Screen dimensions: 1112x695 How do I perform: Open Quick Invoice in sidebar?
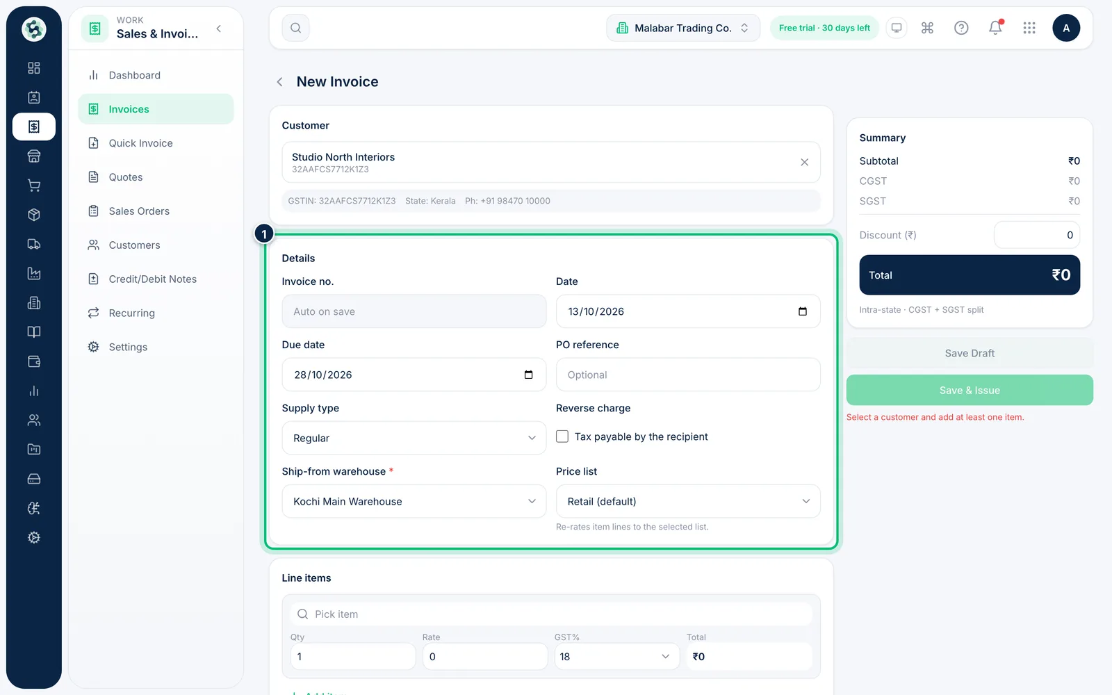[x=156, y=143]
